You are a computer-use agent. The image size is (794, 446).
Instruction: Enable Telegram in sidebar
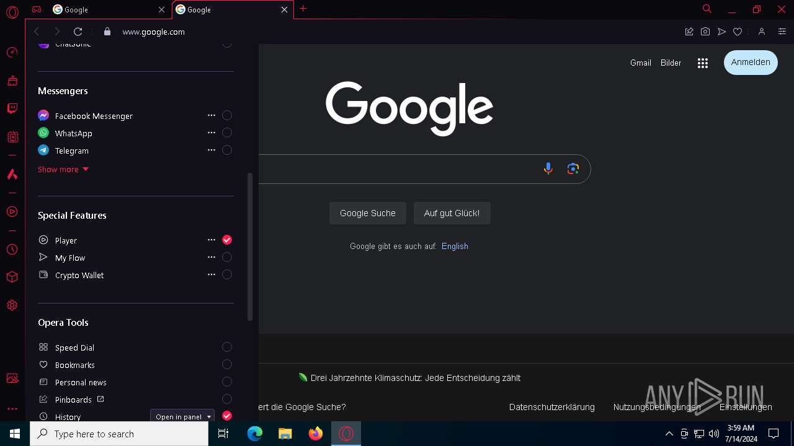(x=227, y=150)
